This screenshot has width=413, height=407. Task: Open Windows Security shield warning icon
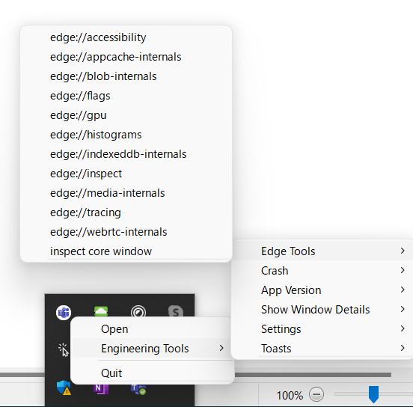click(64, 388)
